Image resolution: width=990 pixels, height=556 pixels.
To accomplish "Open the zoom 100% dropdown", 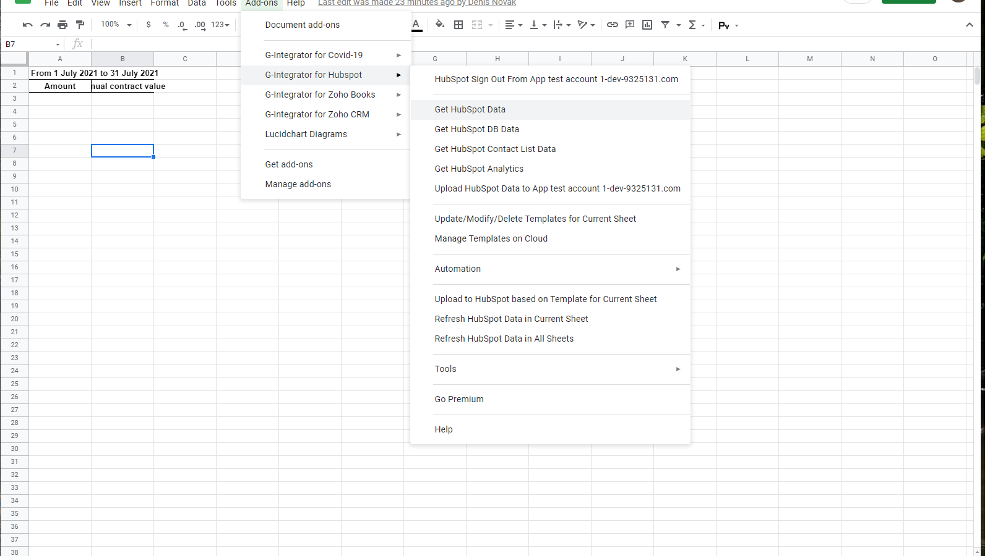I will point(116,25).
